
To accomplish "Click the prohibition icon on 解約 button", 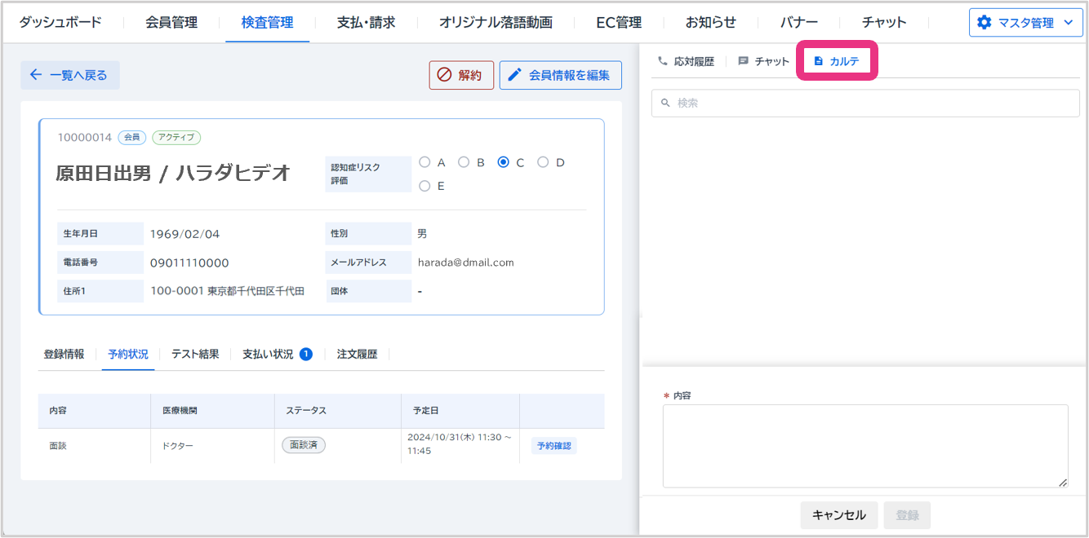I will [x=444, y=75].
